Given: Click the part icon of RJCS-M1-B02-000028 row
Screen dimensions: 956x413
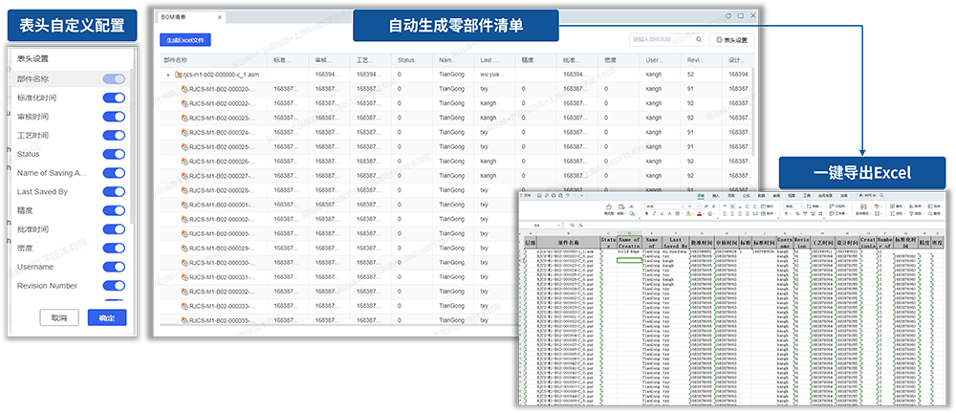Looking at the screenshot, I should tap(185, 190).
